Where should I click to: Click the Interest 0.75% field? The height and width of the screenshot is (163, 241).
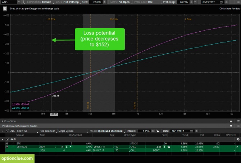[145, 131]
